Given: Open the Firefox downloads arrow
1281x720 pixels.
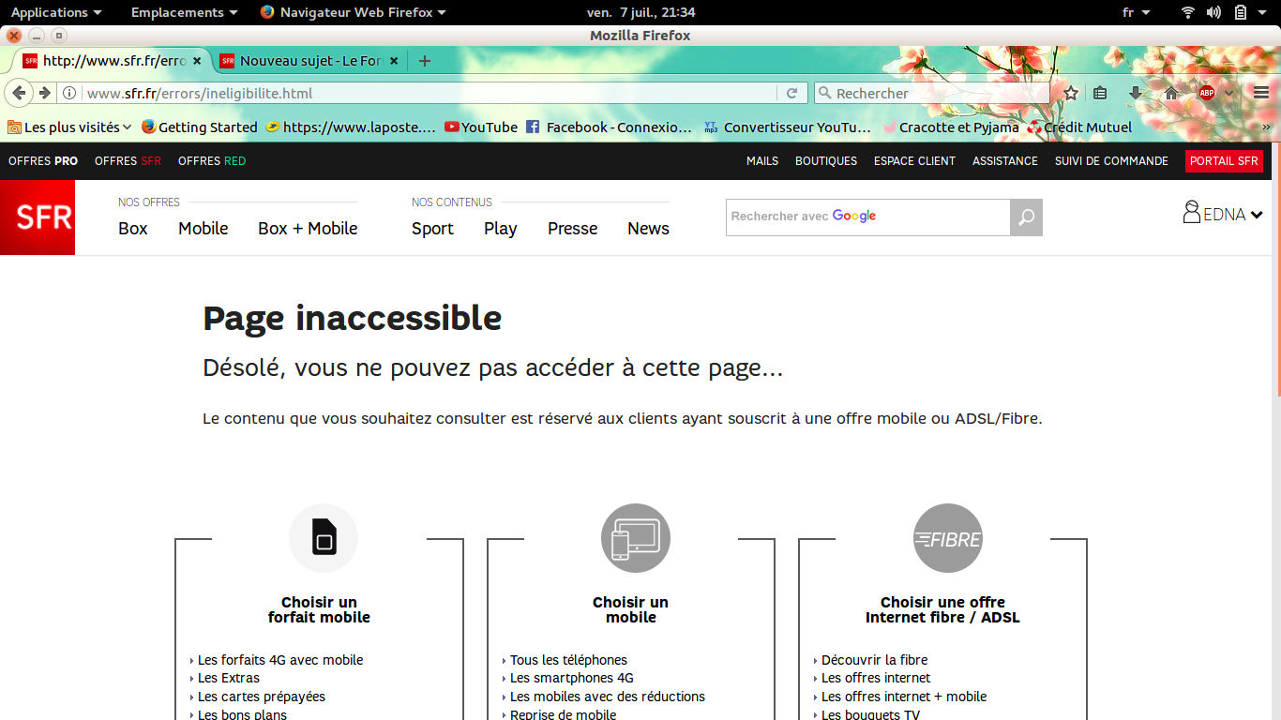Looking at the screenshot, I should click(1136, 93).
